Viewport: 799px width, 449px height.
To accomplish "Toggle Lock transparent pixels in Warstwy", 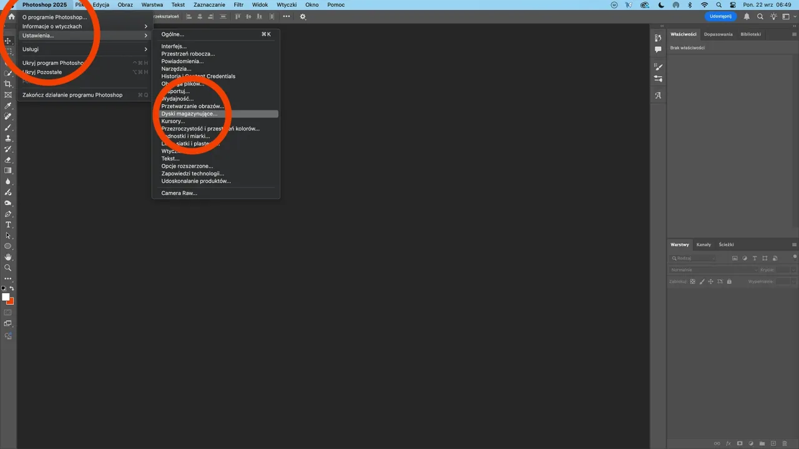I will point(692,282).
